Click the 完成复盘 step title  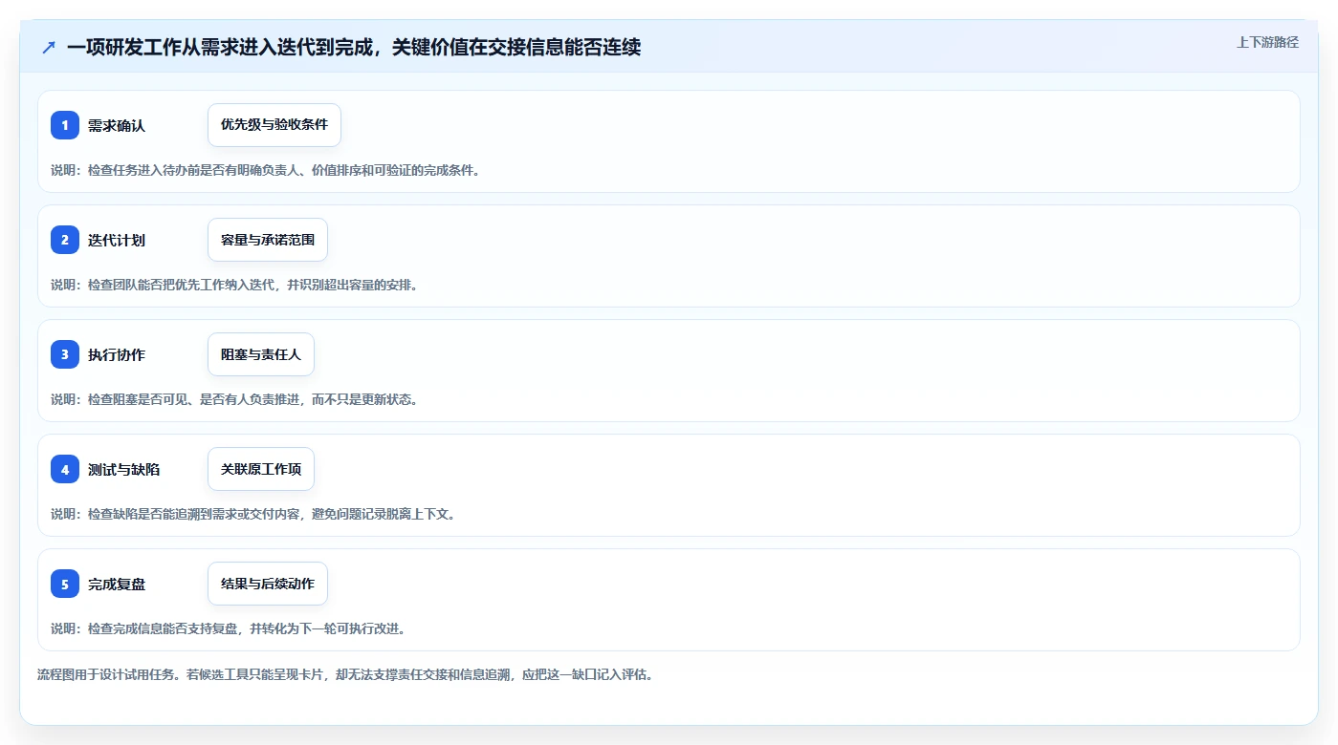coord(117,584)
